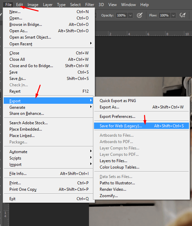The height and width of the screenshot is (226, 192).
Task: Expand the Automate submenu
Action: click(x=49, y=152)
